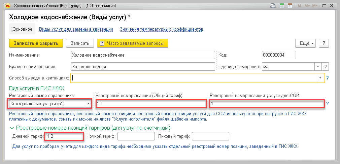Open the calendar icon in title bar
340x164 pixels.
pos(290,6)
